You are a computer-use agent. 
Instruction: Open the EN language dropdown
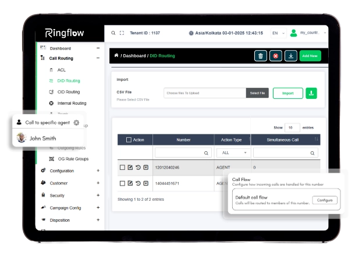pyautogui.click(x=279, y=33)
